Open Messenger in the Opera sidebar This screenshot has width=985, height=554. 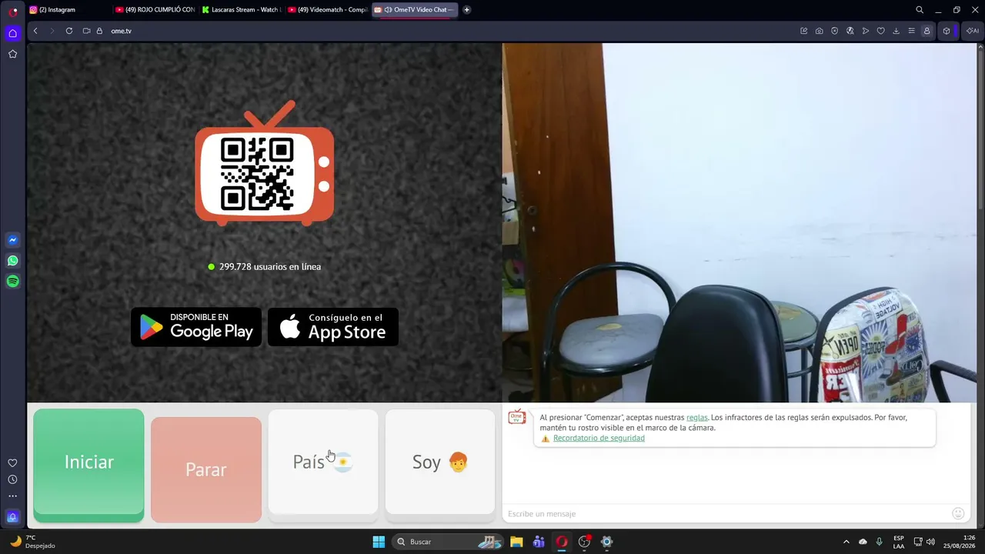click(x=12, y=240)
